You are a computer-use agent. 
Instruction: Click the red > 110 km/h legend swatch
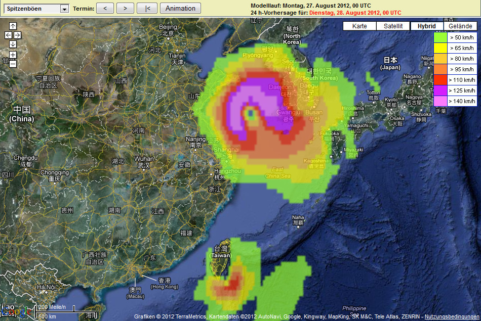tap(440, 80)
